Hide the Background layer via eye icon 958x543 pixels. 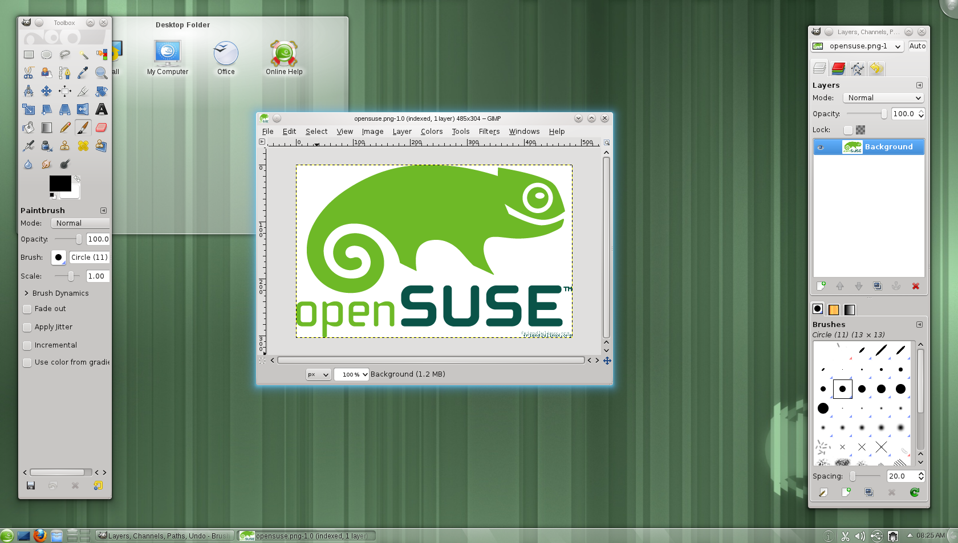tap(821, 147)
